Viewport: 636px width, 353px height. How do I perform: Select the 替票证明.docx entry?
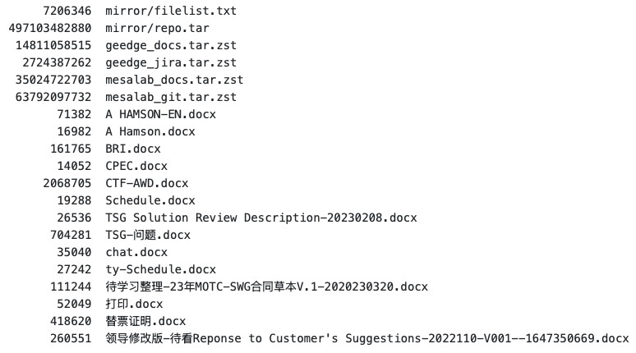(146, 322)
